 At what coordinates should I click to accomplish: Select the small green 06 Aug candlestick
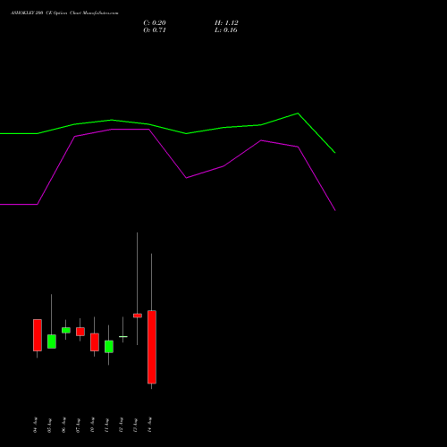[66, 330]
